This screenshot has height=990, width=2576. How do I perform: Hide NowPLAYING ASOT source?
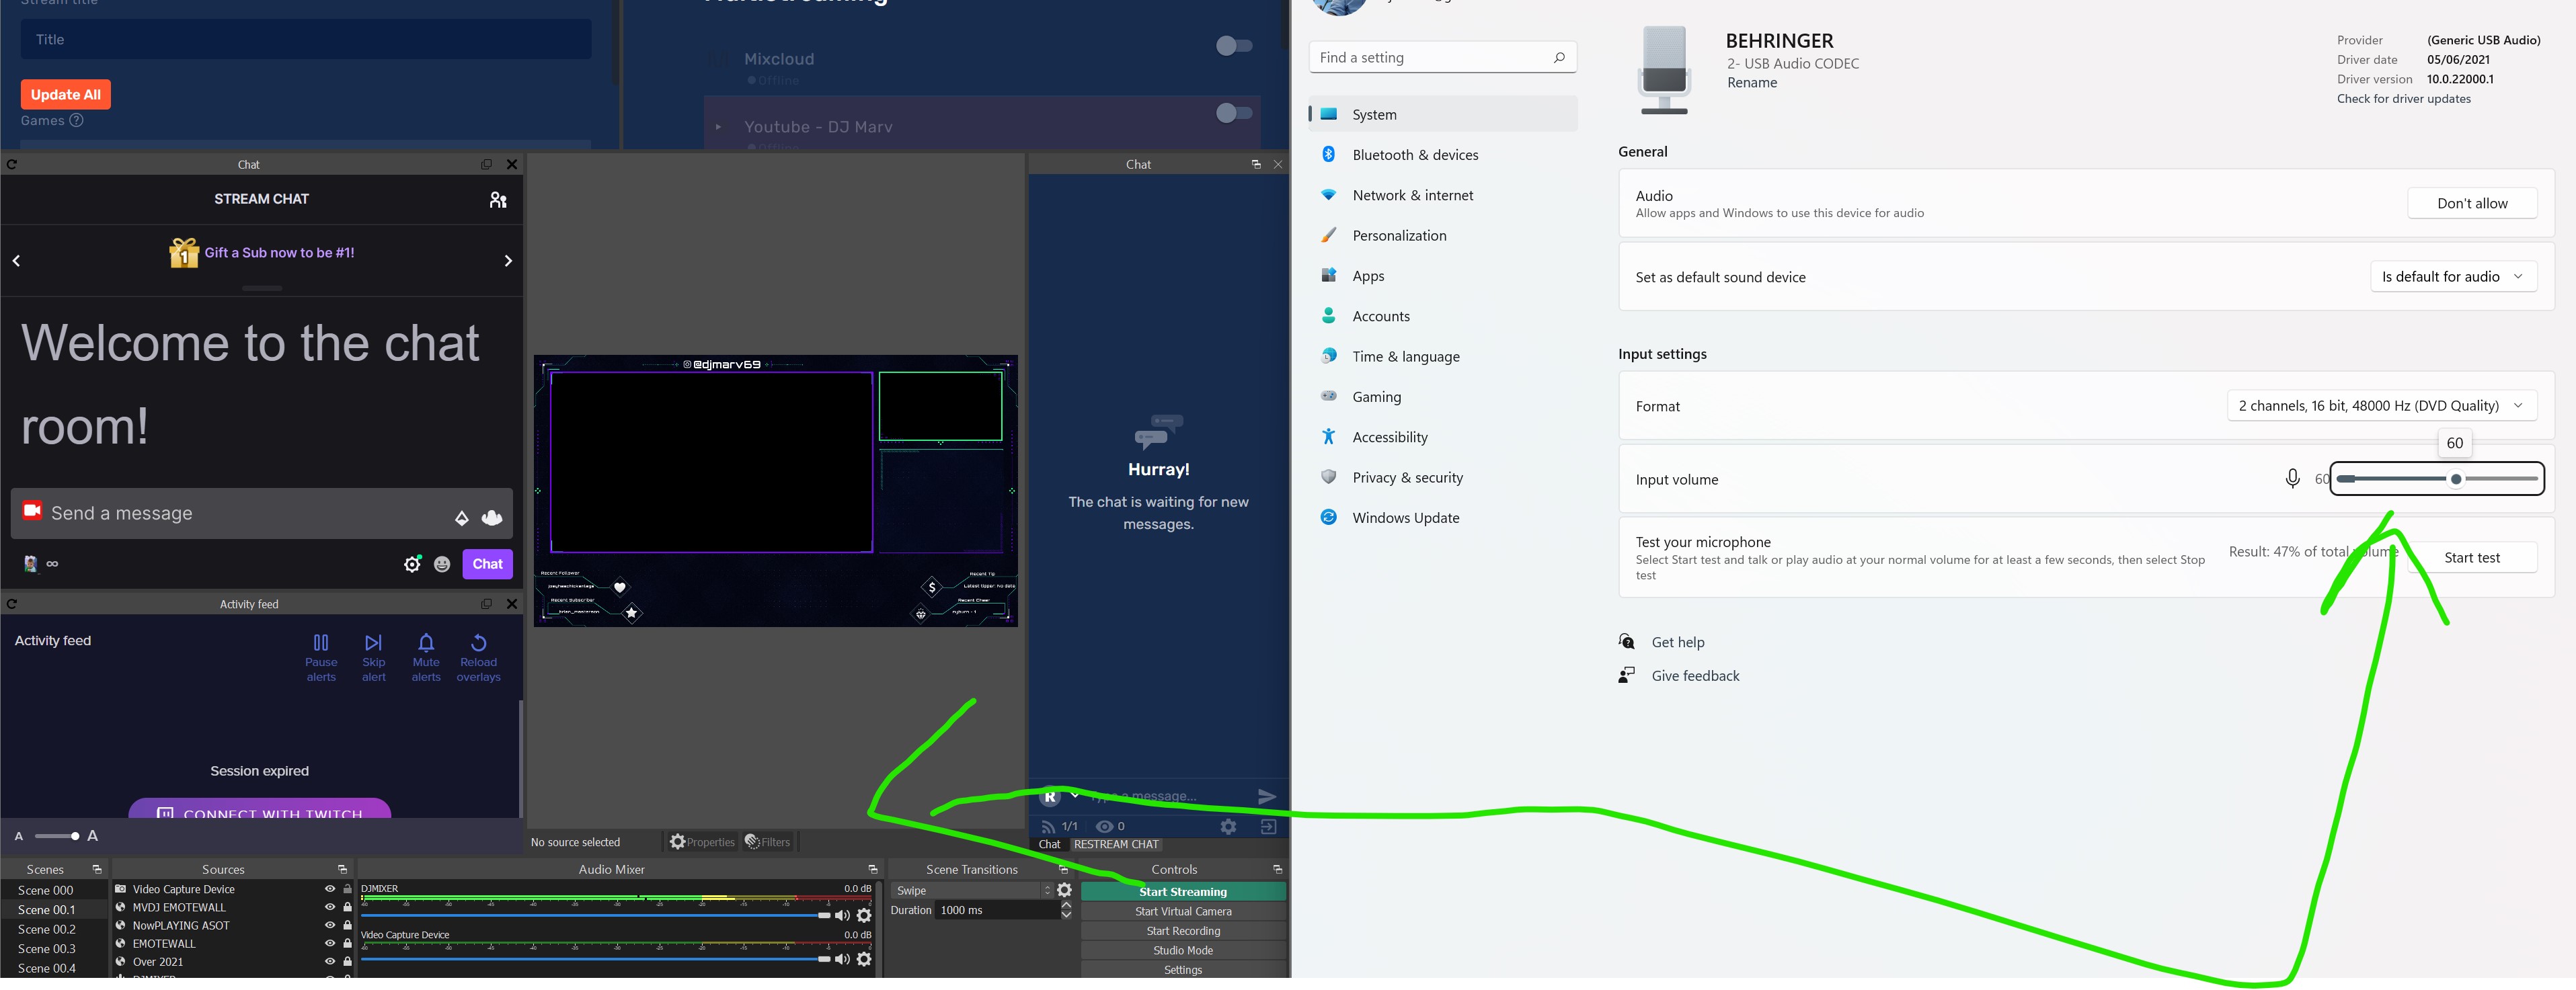tap(329, 925)
